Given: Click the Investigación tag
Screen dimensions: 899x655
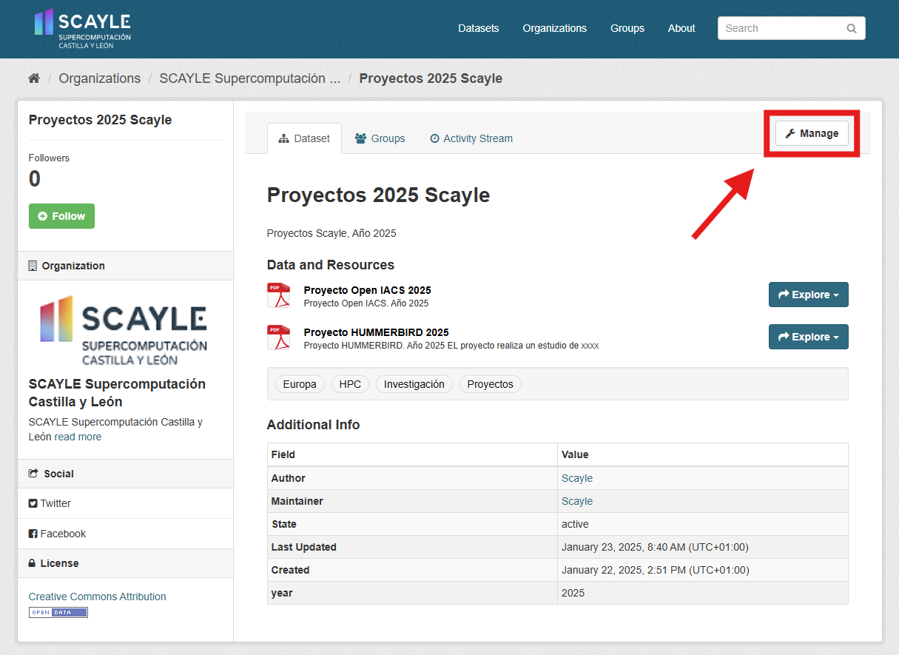Looking at the screenshot, I should coord(414,384).
